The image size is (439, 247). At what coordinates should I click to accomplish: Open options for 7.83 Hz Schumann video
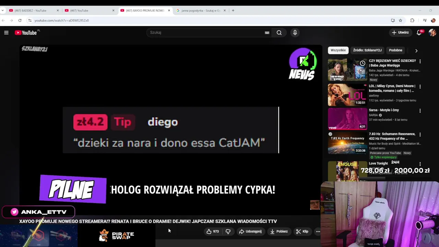pyautogui.click(x=420, y=135)
